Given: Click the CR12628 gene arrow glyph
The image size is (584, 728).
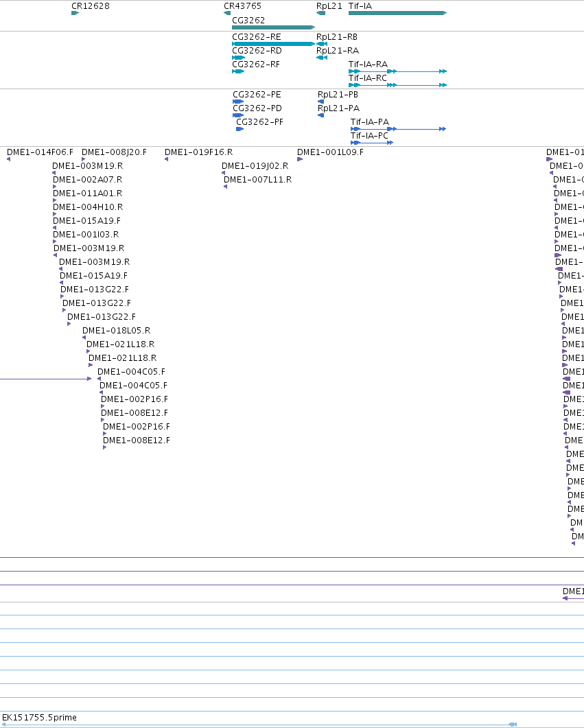Looking at the screenshot, I should [75, 13].
